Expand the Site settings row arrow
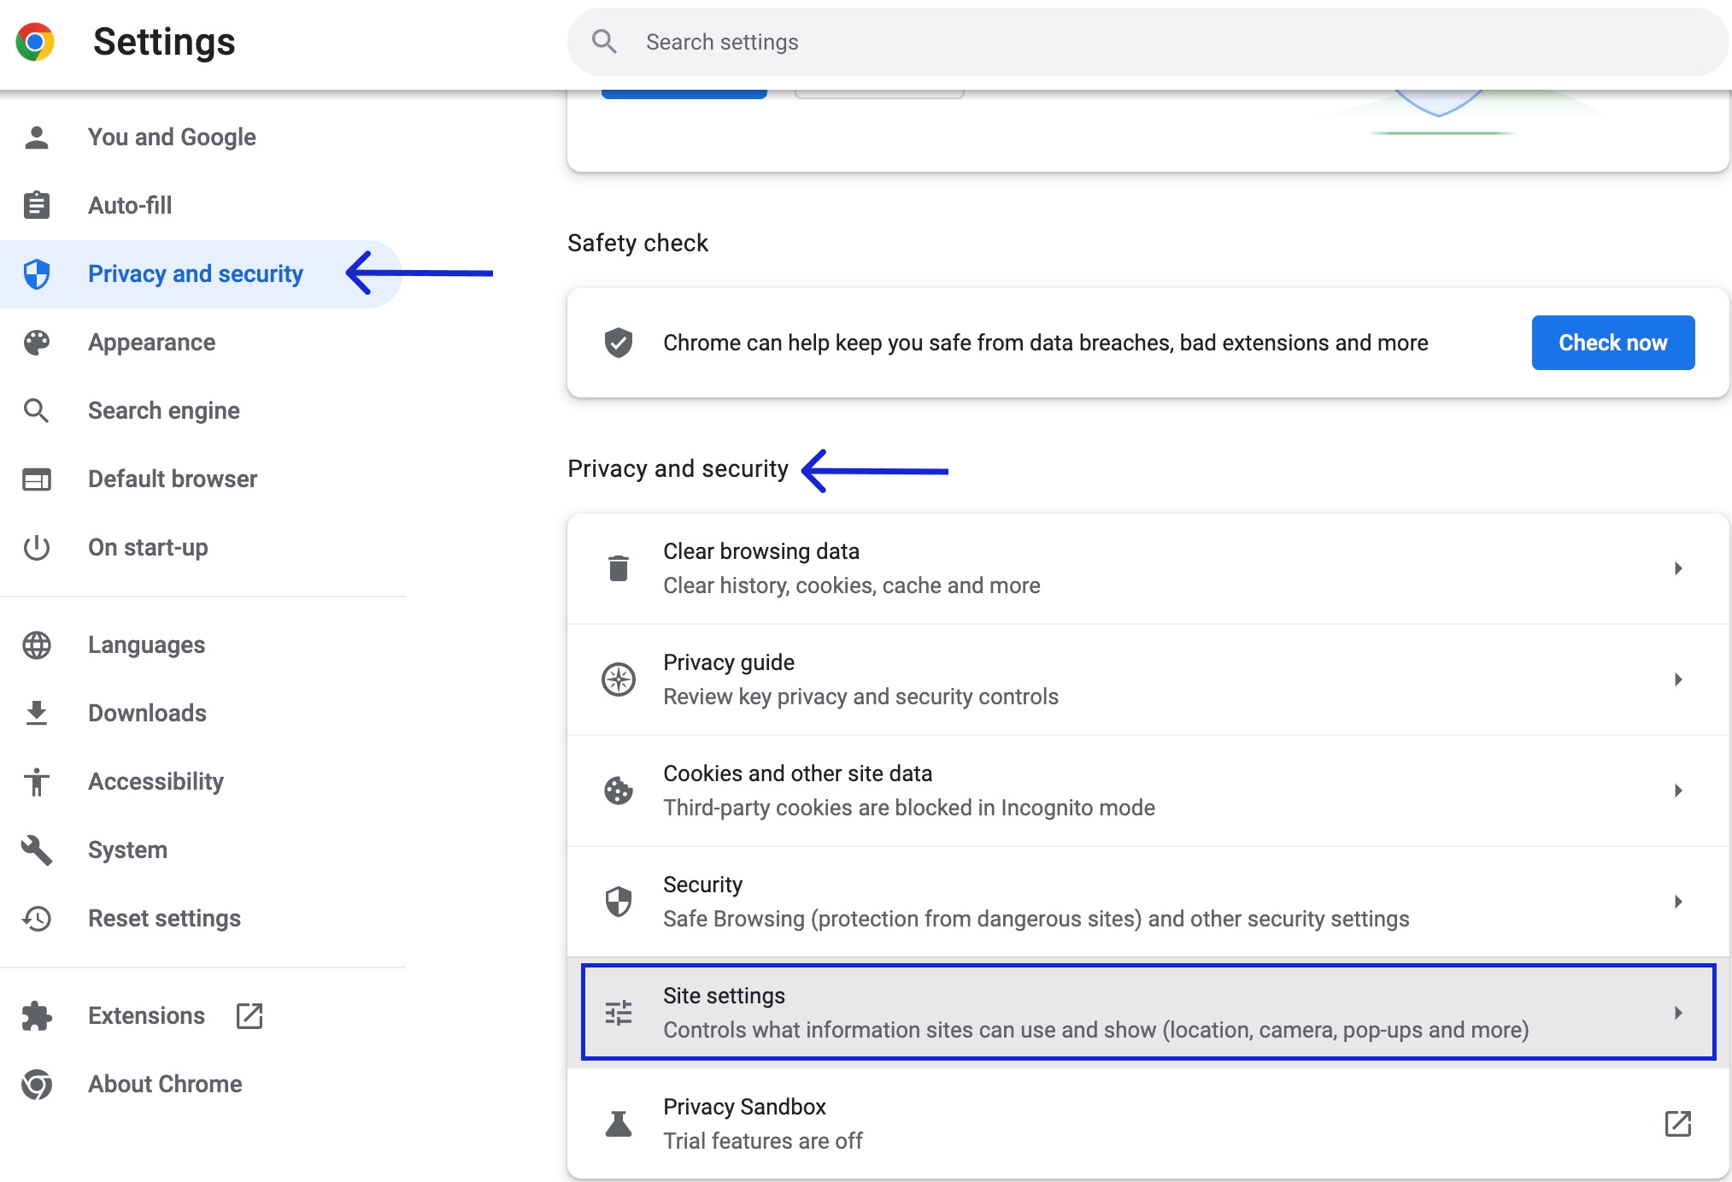This screenshot has width=1732, height=1182. coord(1678,1013)
